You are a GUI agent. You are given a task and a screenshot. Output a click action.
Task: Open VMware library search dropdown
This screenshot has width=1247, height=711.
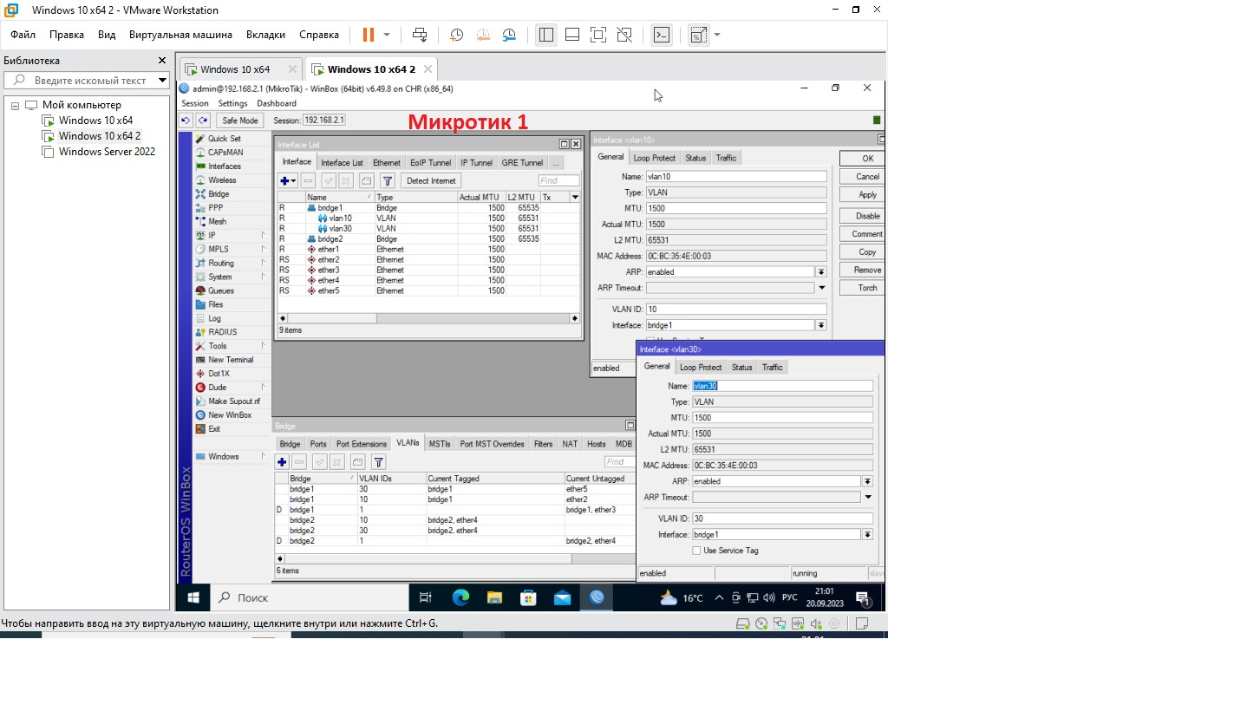coord(162,81)
